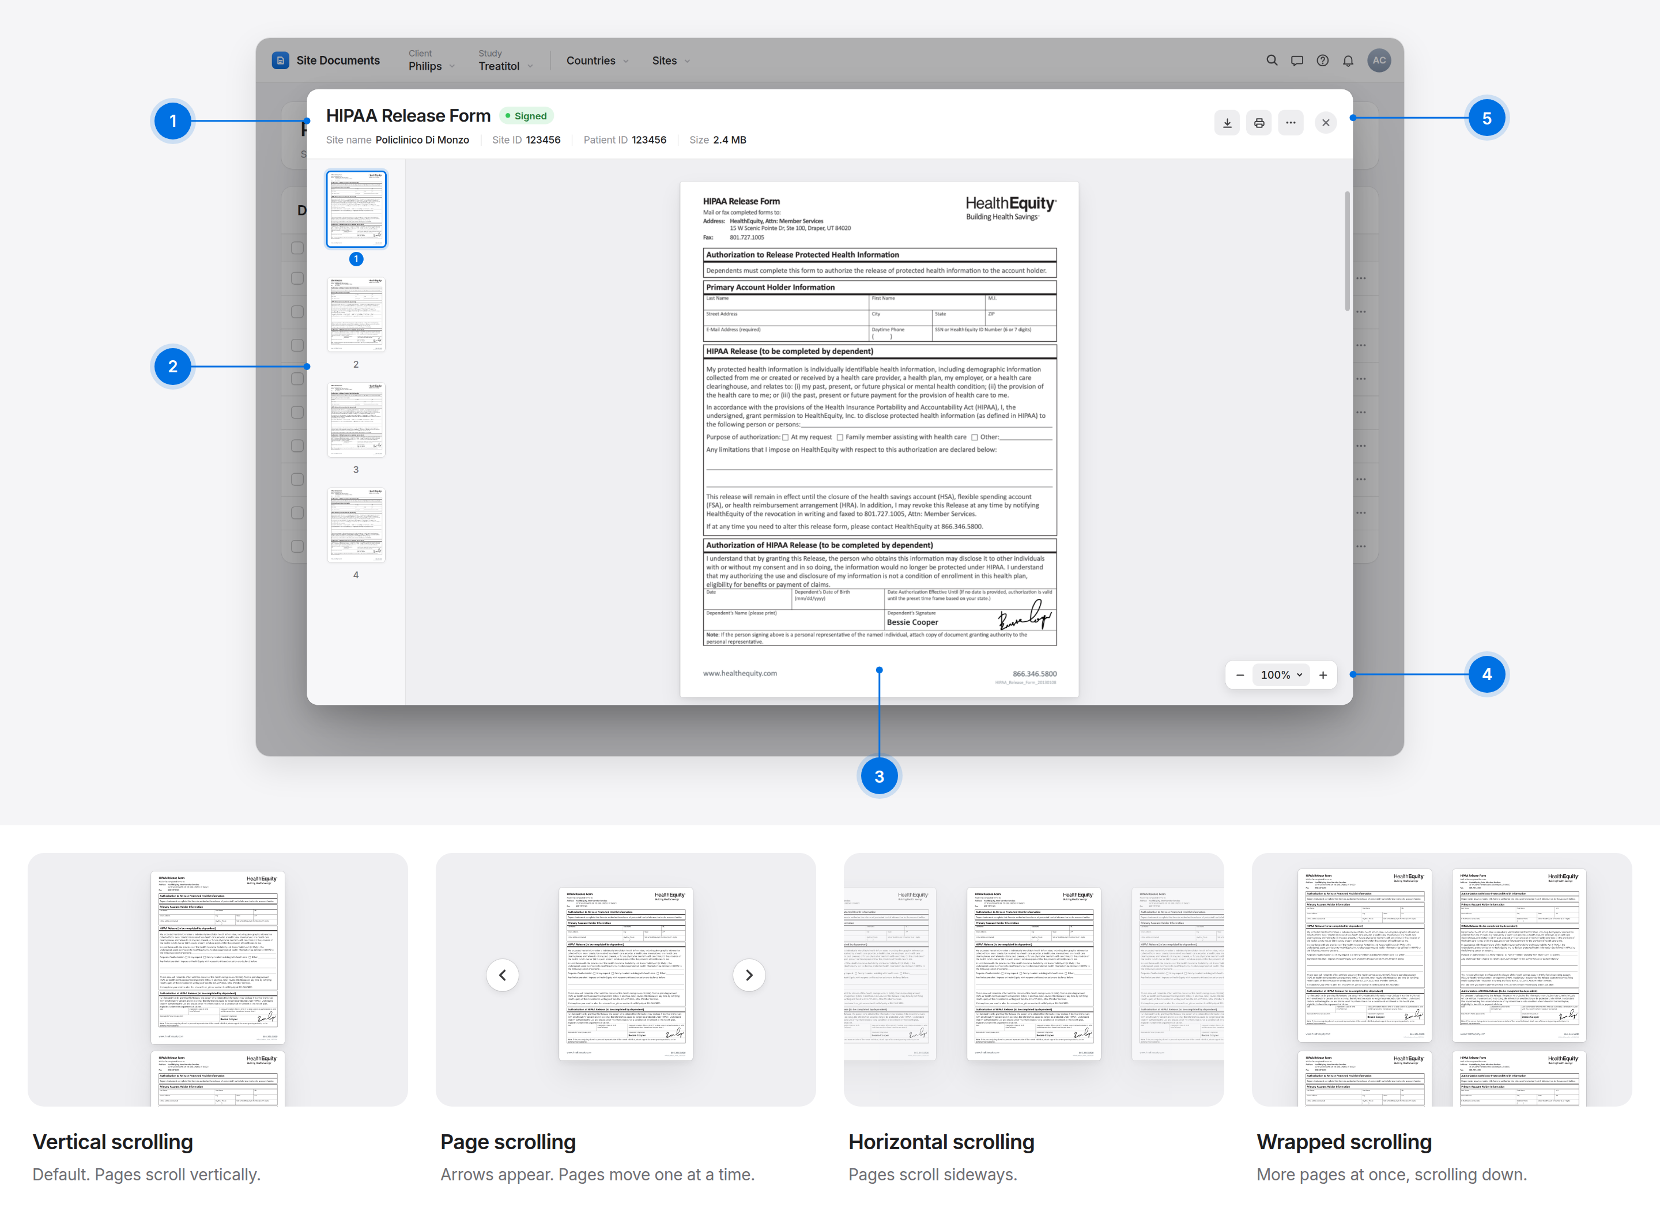
Task: Click the previous page arrow in Page scrolling
Action: tap(503, 975)
